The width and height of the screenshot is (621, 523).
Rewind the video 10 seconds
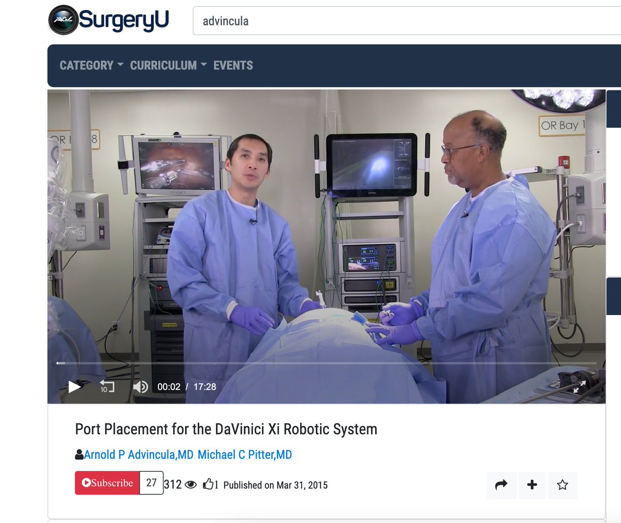(x=107, y=386)
